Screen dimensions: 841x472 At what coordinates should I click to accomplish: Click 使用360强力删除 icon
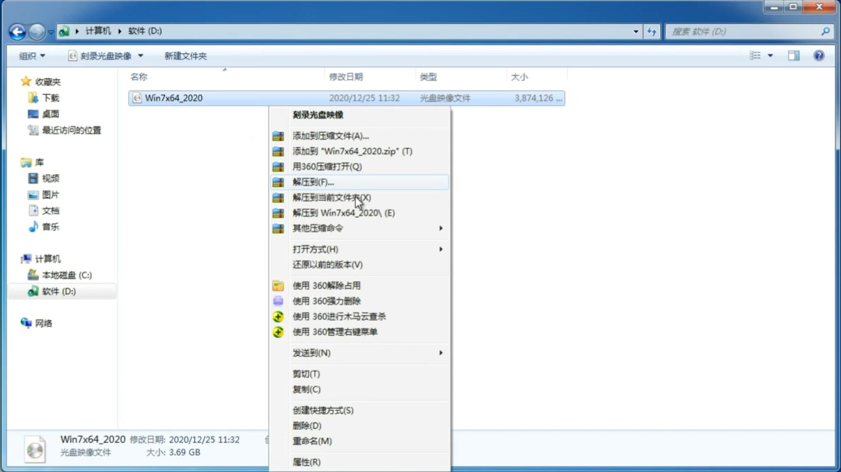pyautogui.click(x=278, y=301)
